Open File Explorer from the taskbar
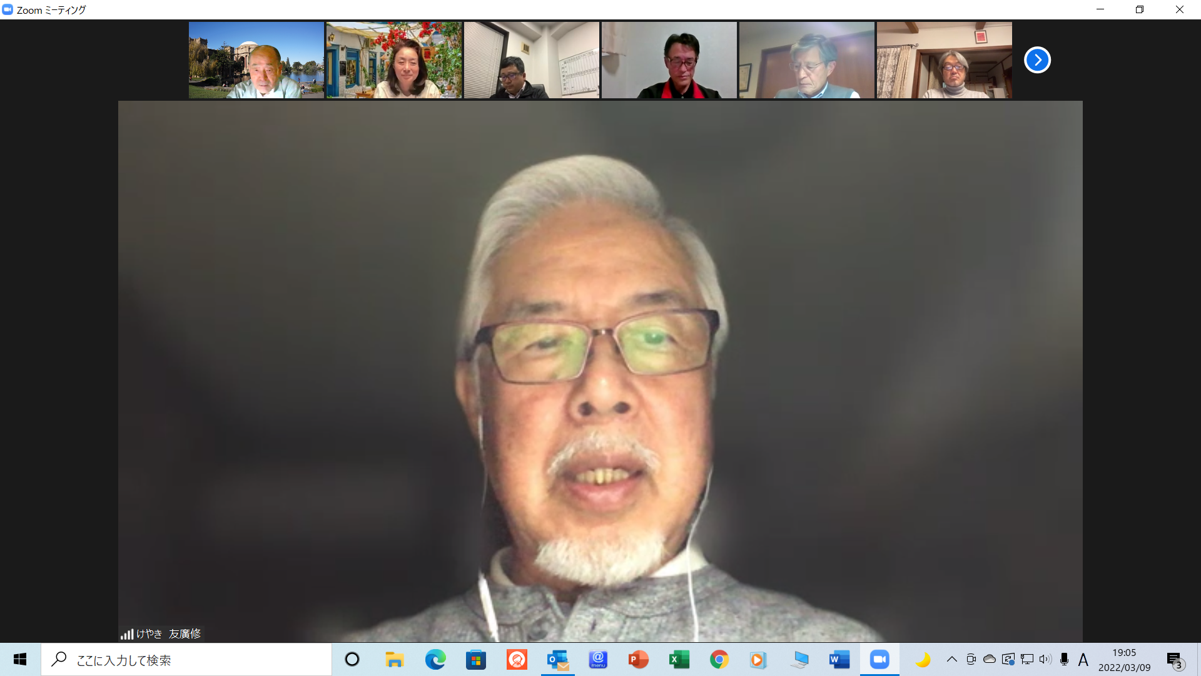The image size is (1201, 676). (x=394, y=660)
